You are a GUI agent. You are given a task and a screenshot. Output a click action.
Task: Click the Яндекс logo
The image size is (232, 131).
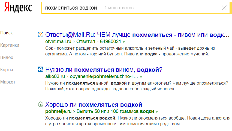coord(18,7)
